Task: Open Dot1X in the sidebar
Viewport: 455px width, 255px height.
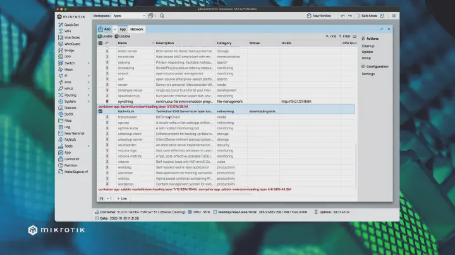Action: pyautogui.click(x=66, y=114)
